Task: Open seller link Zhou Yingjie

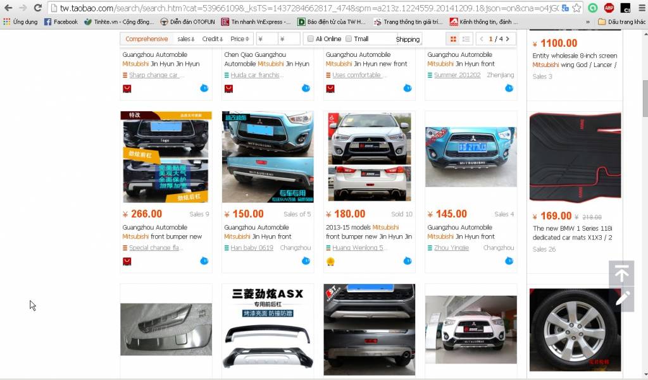Action: (x=451, y=248)
